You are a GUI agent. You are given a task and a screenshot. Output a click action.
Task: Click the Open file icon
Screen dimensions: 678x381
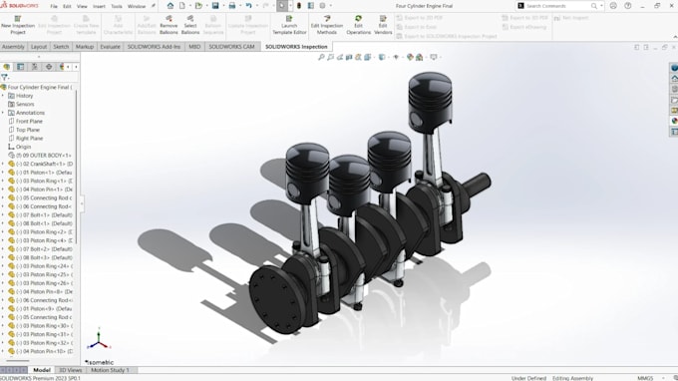(x=198, y=6)
